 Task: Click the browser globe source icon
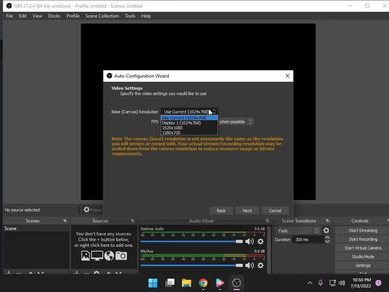109,255
